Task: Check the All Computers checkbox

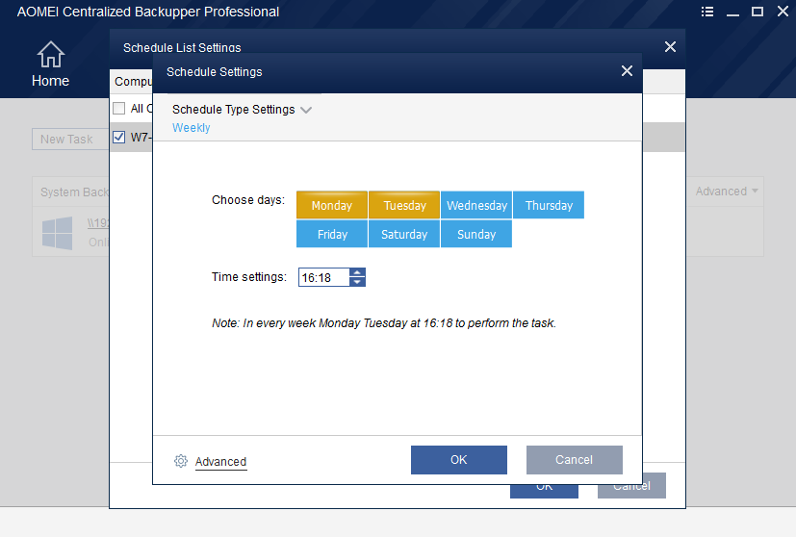Action: (118, 108)
